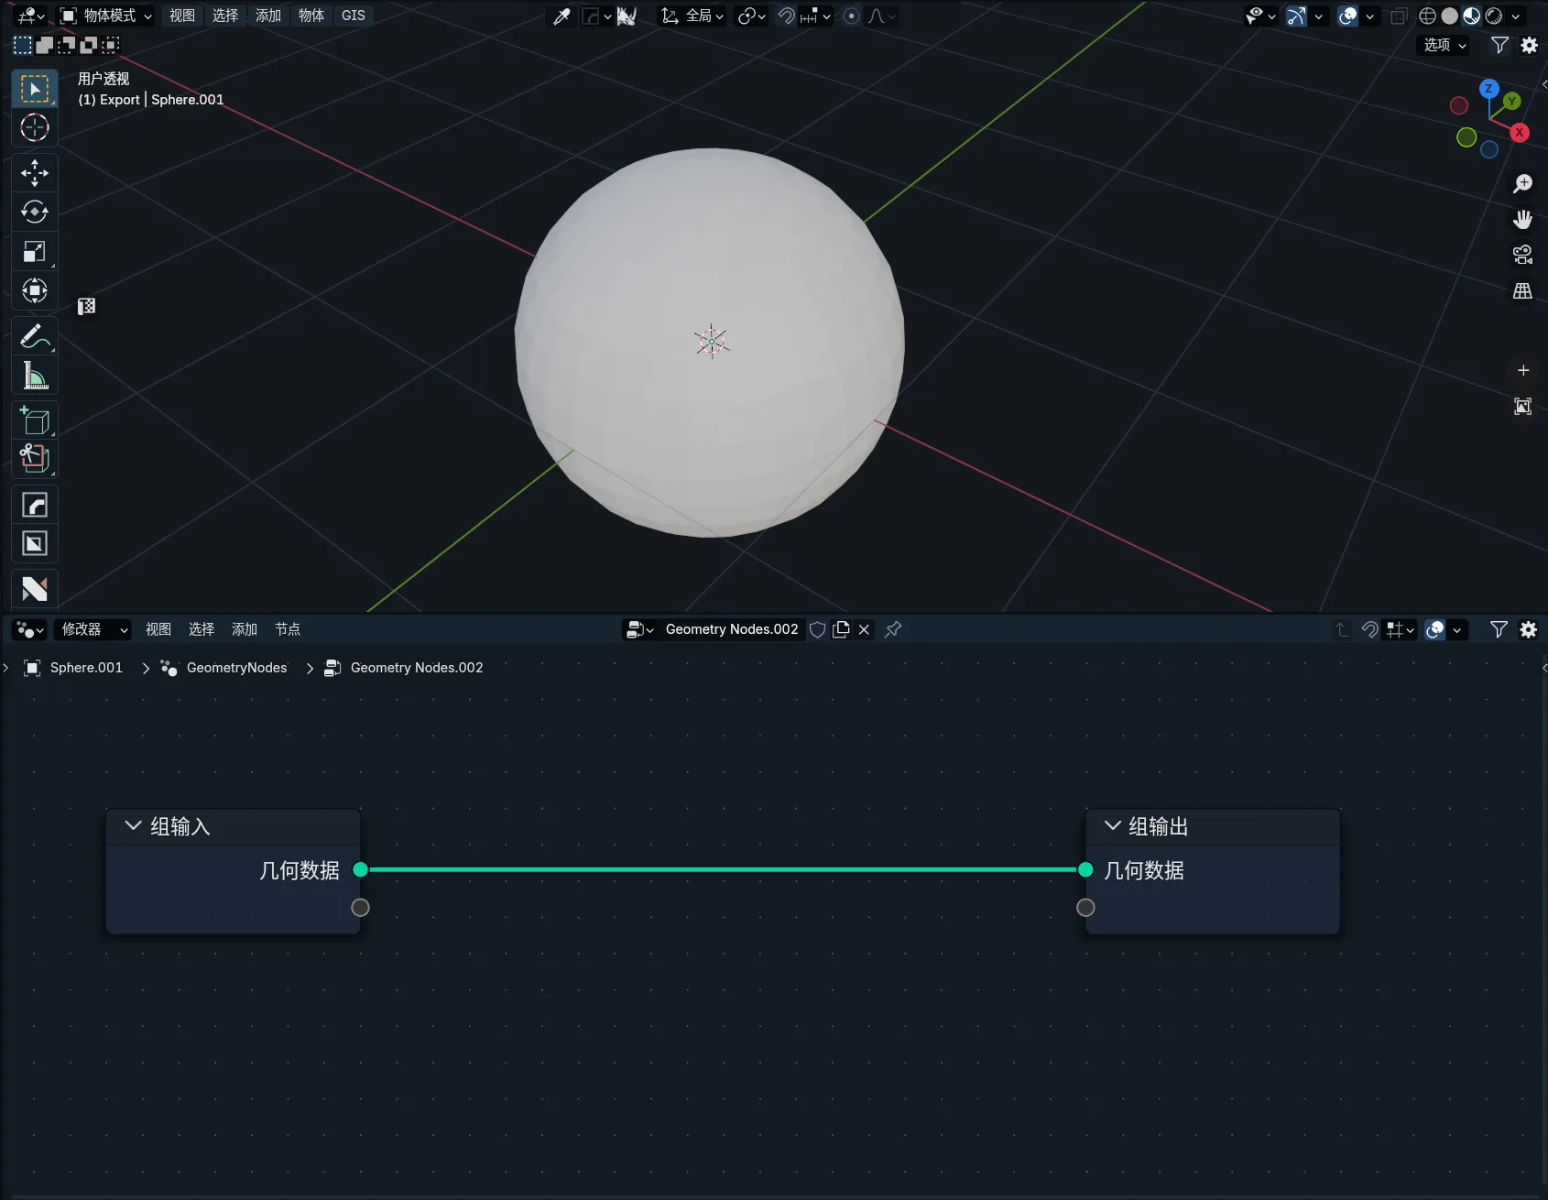Open the viewport 添加 menu

267,16
